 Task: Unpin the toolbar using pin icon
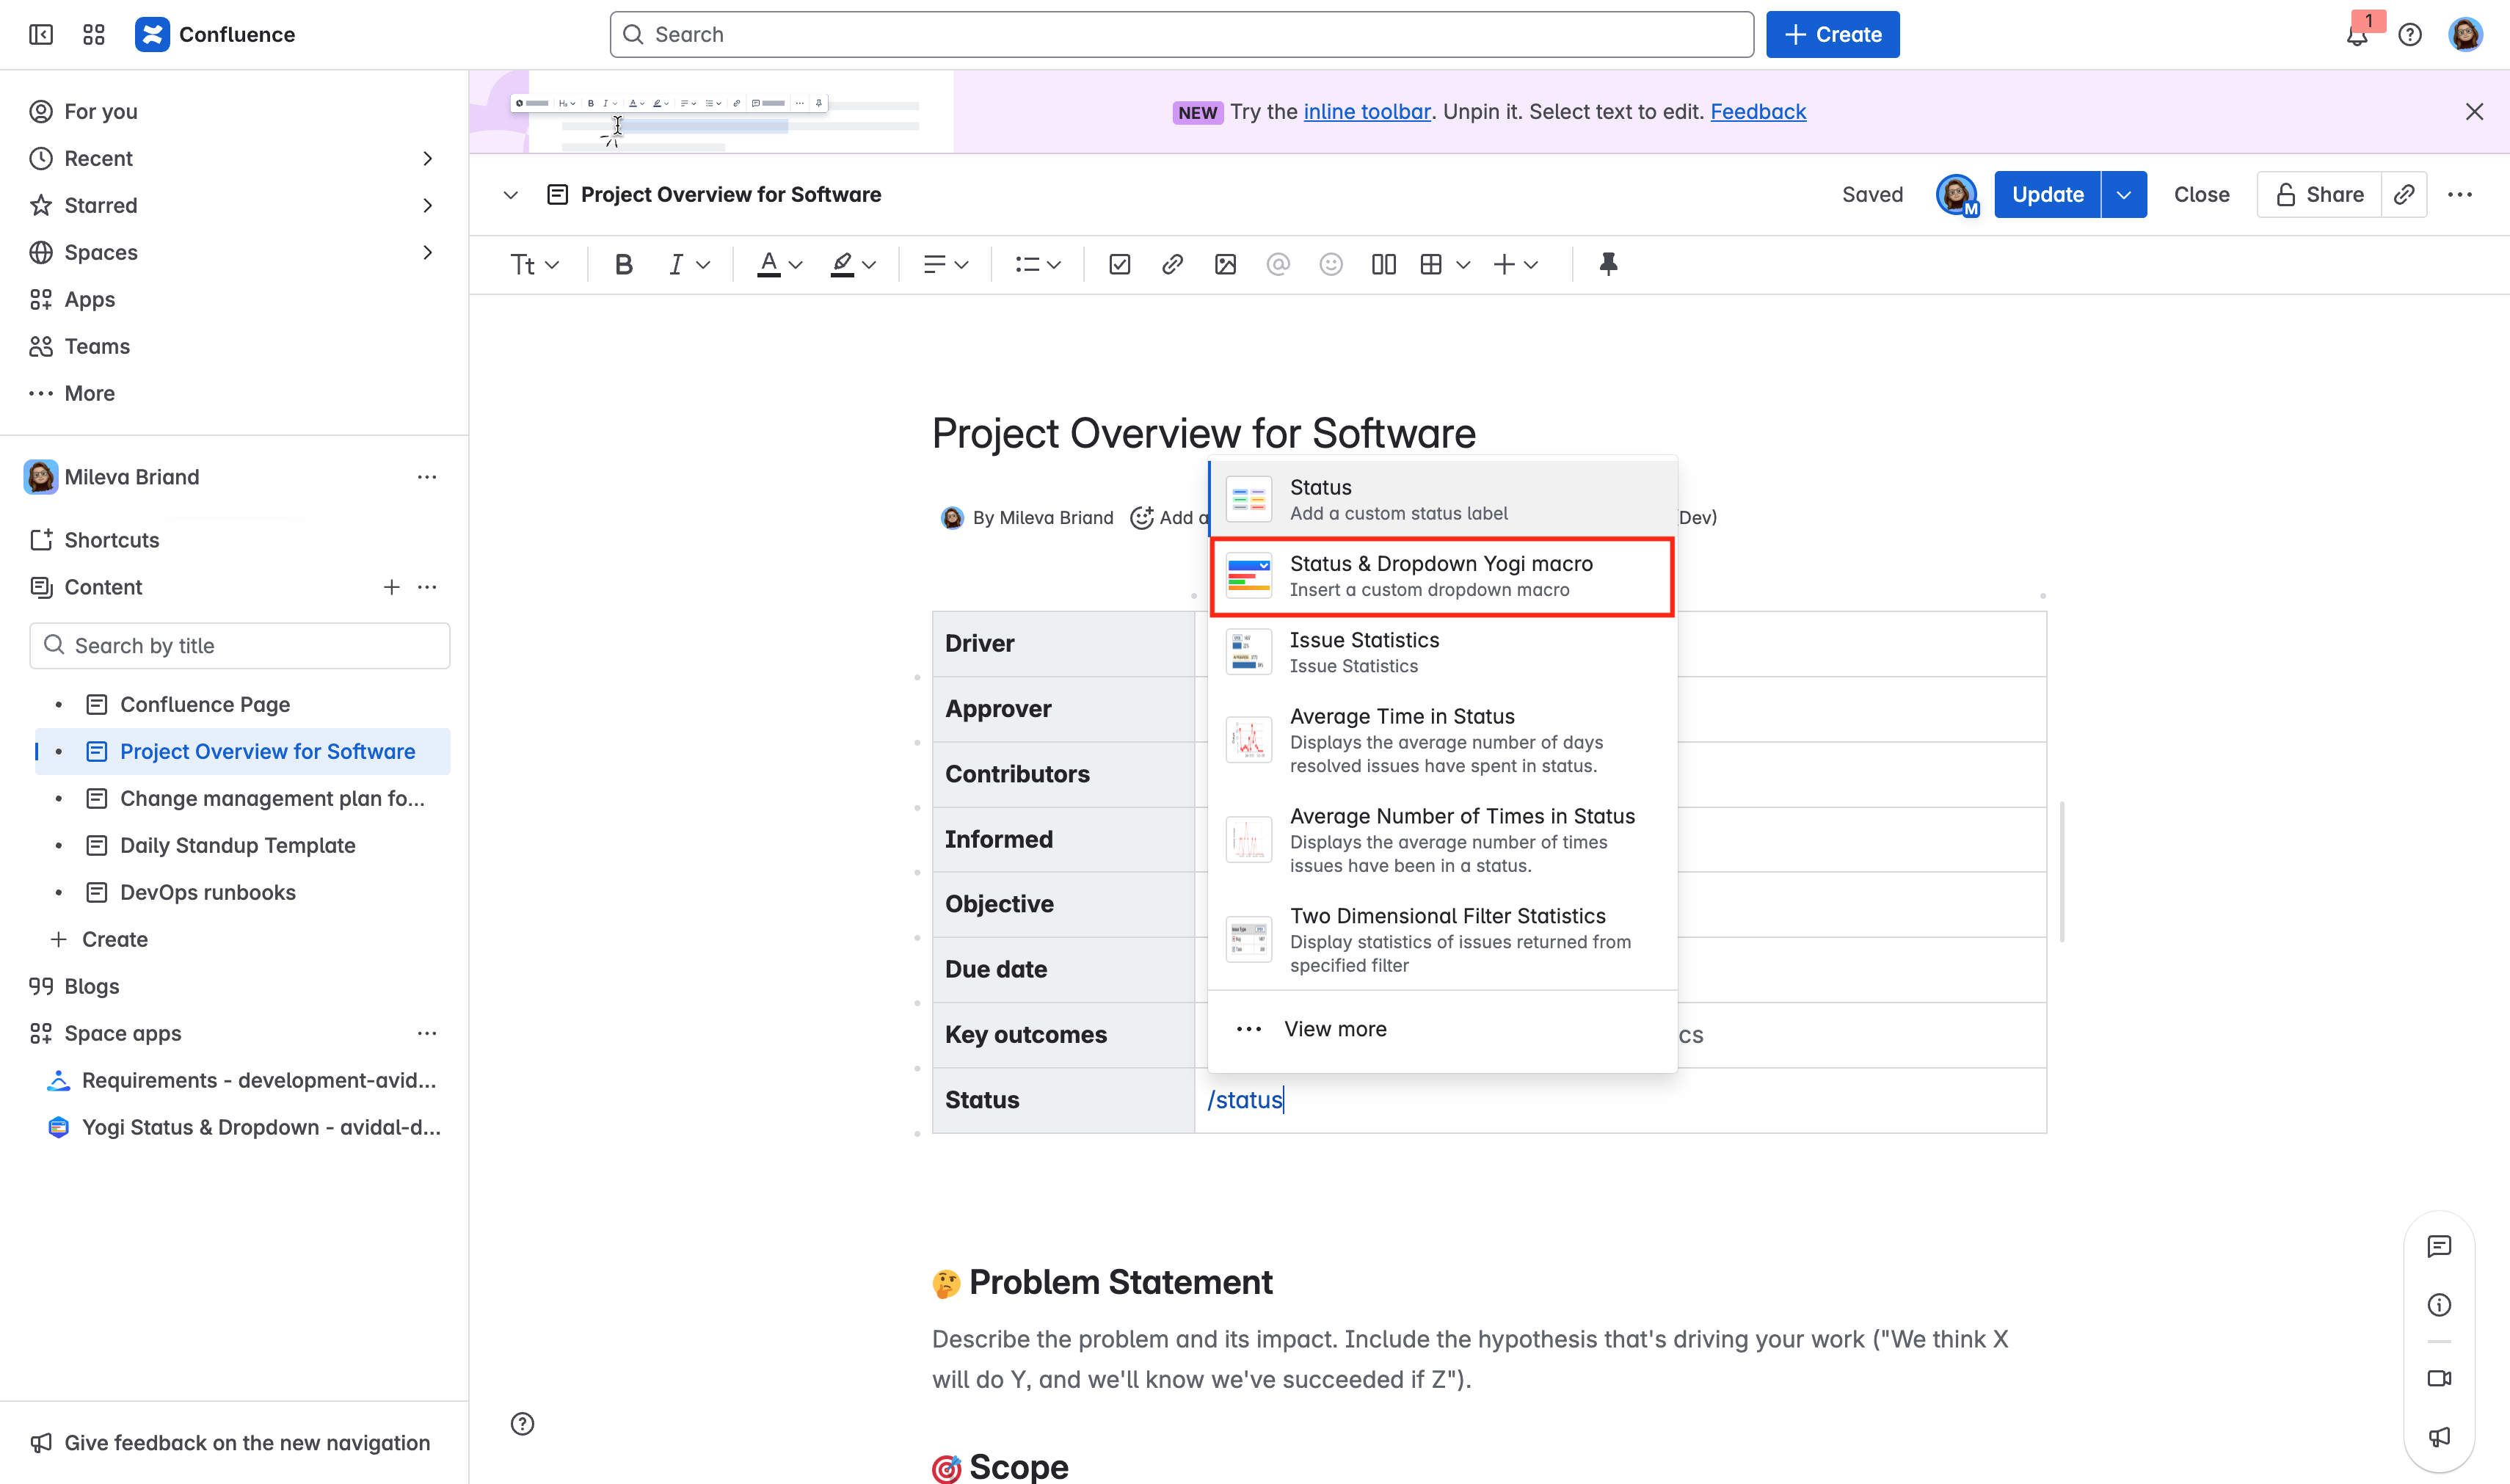[x=1607, y=264]
